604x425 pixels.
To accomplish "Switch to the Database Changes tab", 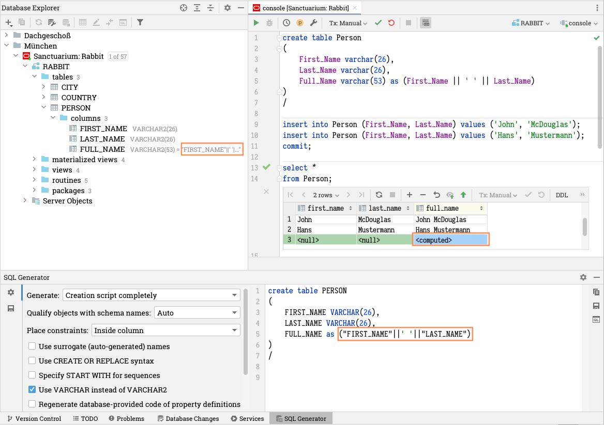I will (188, 419).
